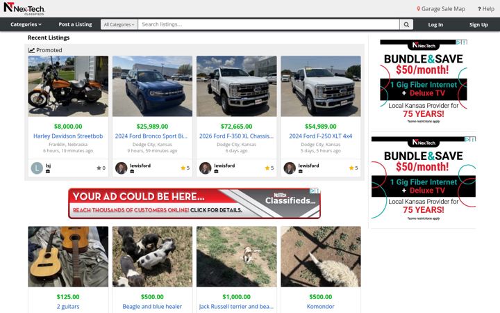Click lewisford name on F-350 card
The image size is (500, 313).
coord(224,166)
